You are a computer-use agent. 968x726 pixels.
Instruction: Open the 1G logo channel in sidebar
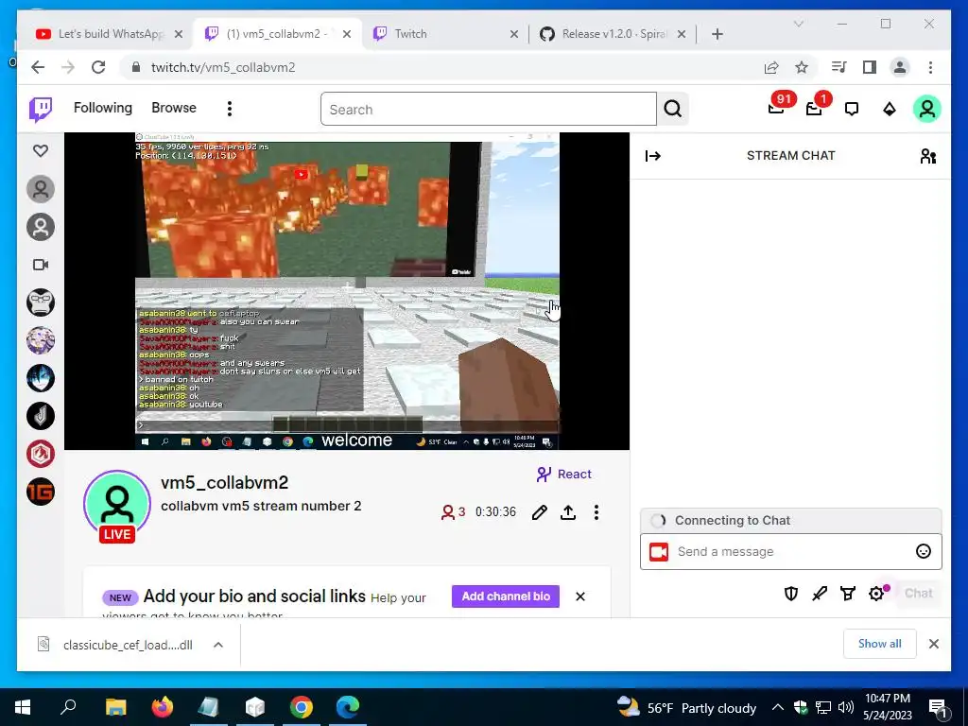41,492
